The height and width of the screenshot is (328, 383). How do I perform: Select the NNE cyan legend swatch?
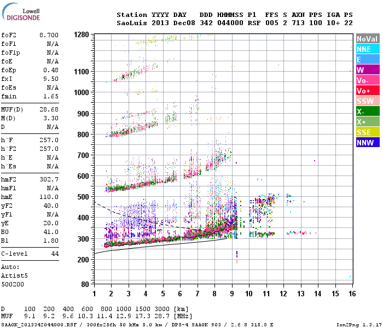(x=368, y=49)
